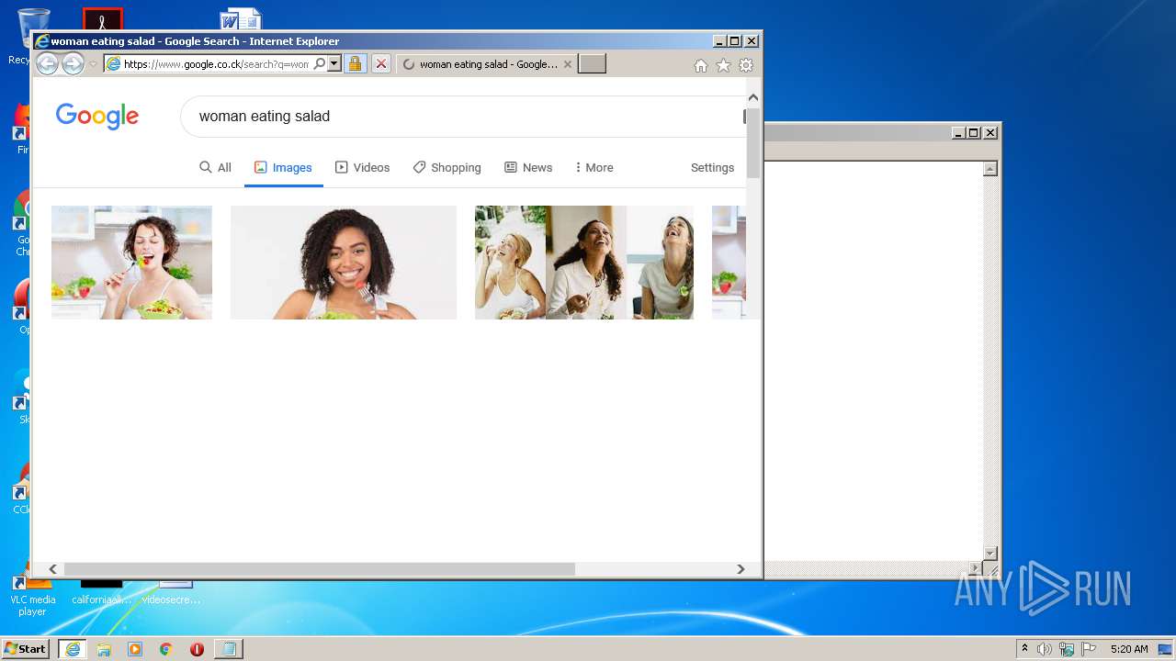The height and width of the screenshot is (661, 1176).
Task: Show hidden system tray icons
Action: (1025, 649)
